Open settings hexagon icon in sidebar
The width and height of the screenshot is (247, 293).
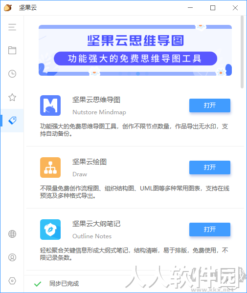(x=12, y=281)
